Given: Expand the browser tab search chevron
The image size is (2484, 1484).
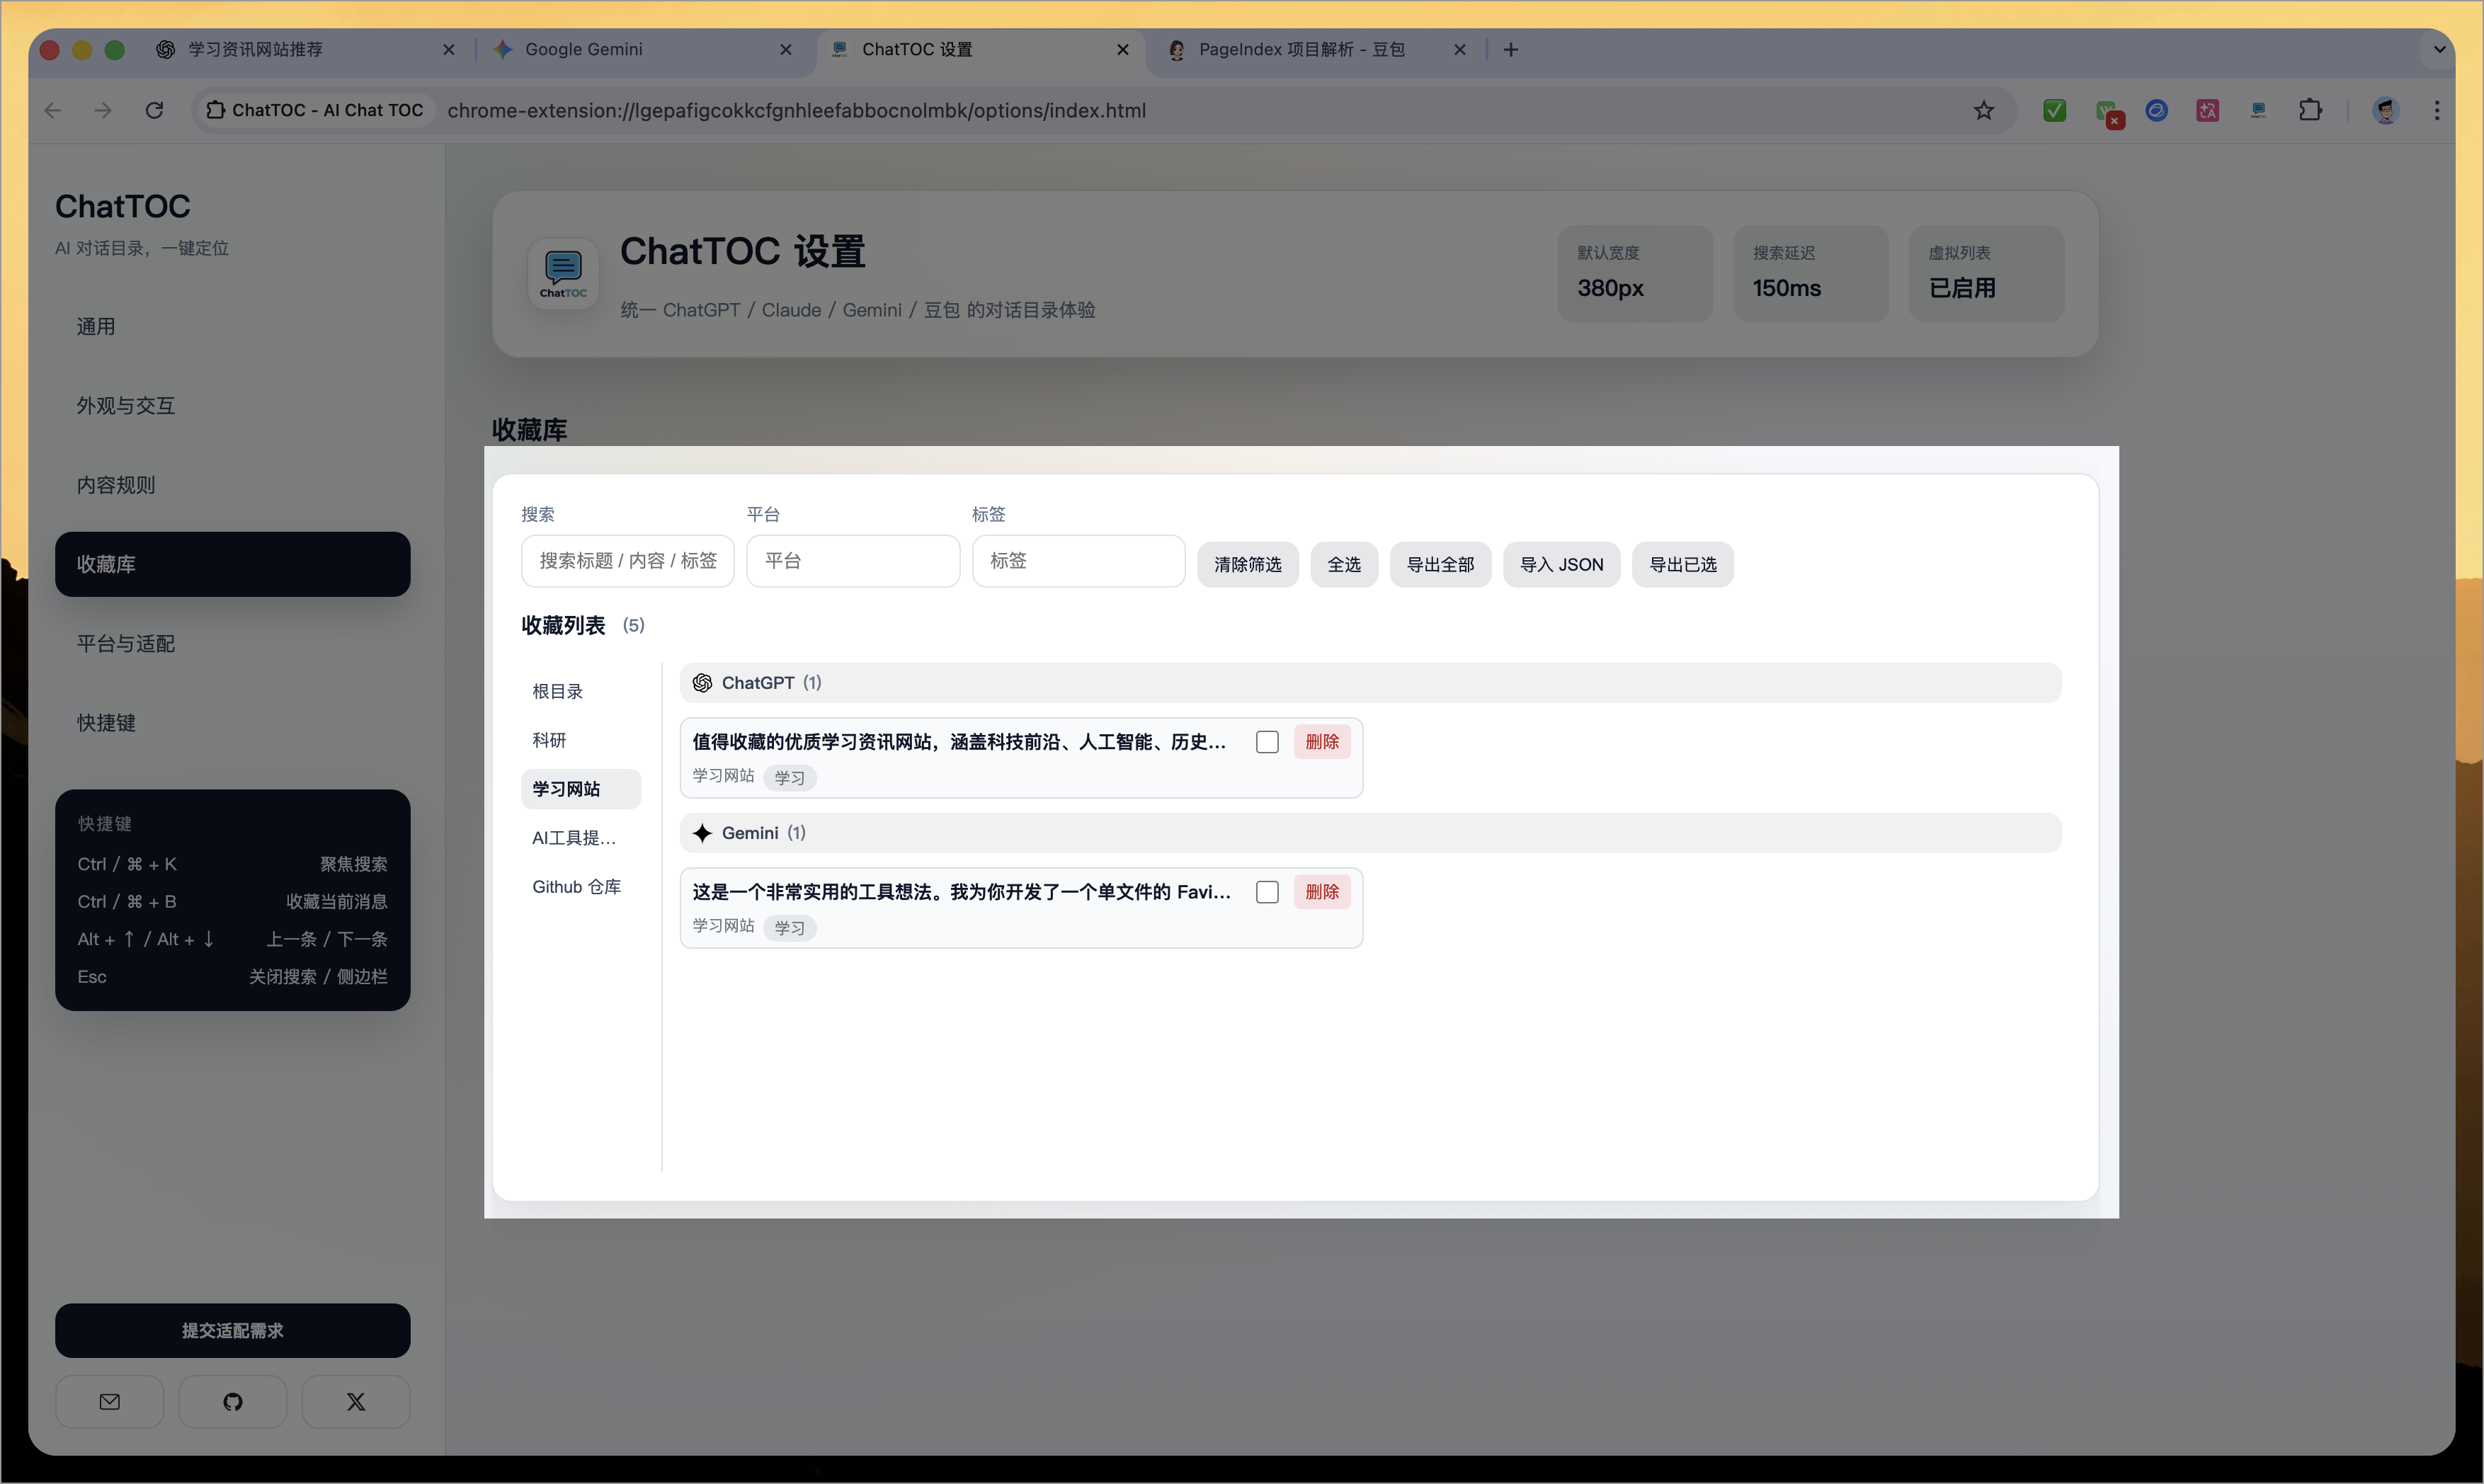Looking at the screenshot, I should [2439, 49].
